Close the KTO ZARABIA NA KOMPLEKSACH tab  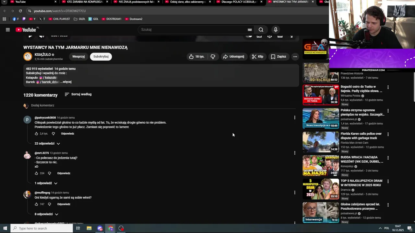[x=107, y=2]
